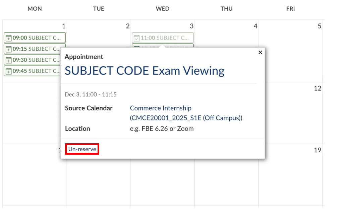Click the date number 19 in the calendar
The image size is (346, 213).
318,150
